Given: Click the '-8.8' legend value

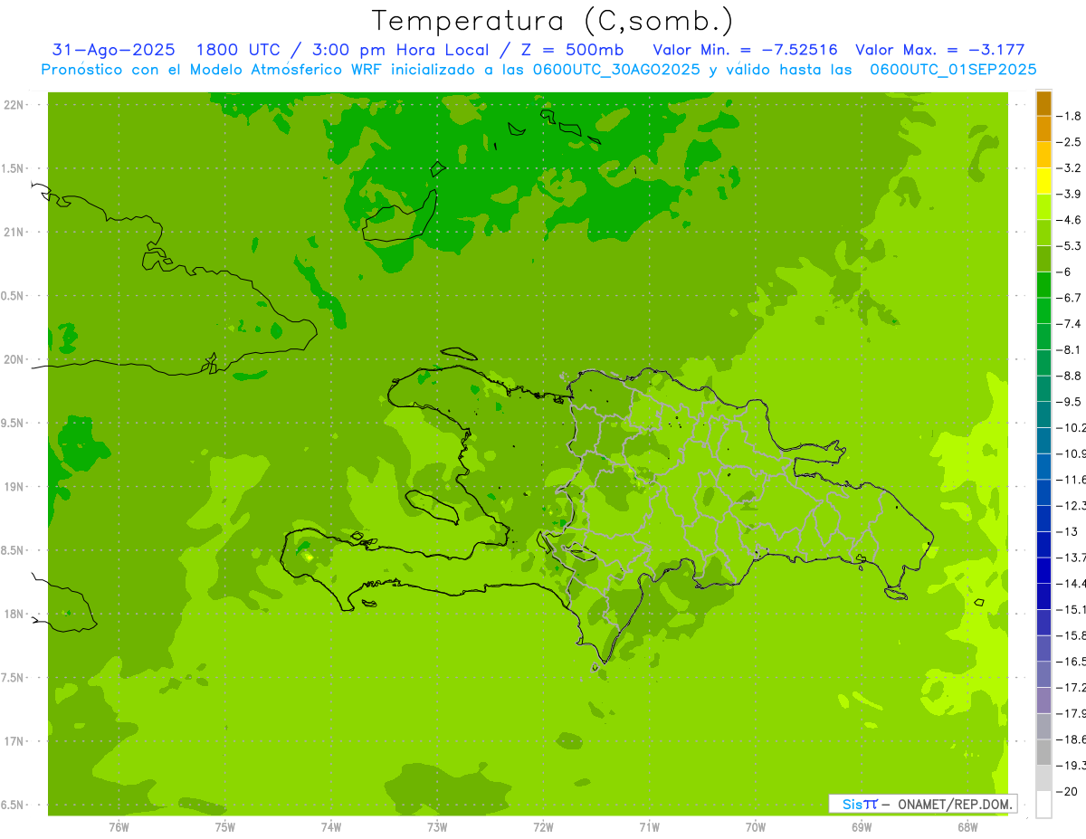Looking at the screenshot, I should [1069, 376].
